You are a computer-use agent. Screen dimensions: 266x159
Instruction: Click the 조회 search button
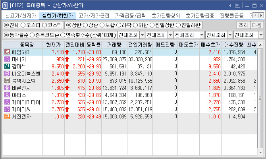click(x=243, y=25)
